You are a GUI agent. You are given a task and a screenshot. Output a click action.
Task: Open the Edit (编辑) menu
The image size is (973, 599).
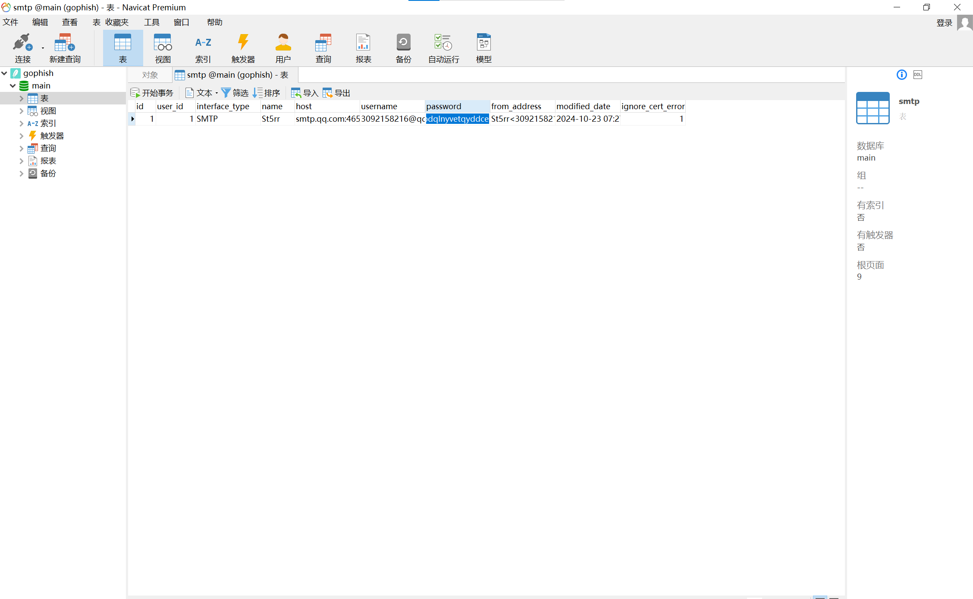[x=40, y=22]
